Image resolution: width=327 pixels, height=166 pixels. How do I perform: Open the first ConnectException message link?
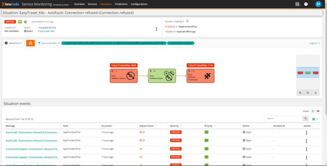click(32, 149)
